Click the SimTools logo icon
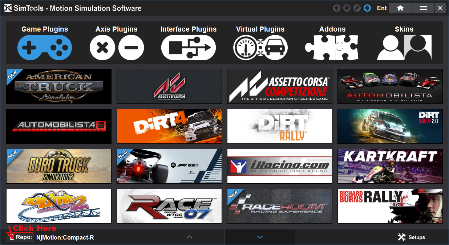This screenshot has width=449, height=245. [7, 8]
